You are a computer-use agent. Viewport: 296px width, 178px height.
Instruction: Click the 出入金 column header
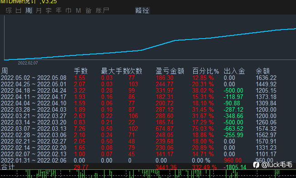(234, 71)
